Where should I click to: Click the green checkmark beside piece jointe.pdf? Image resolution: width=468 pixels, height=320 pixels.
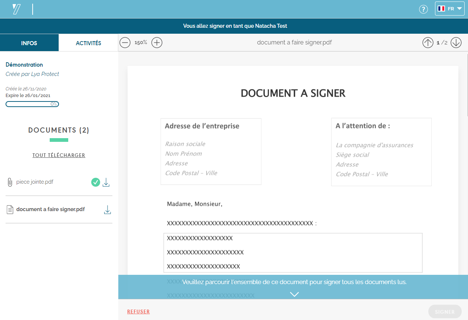point(96,182)
